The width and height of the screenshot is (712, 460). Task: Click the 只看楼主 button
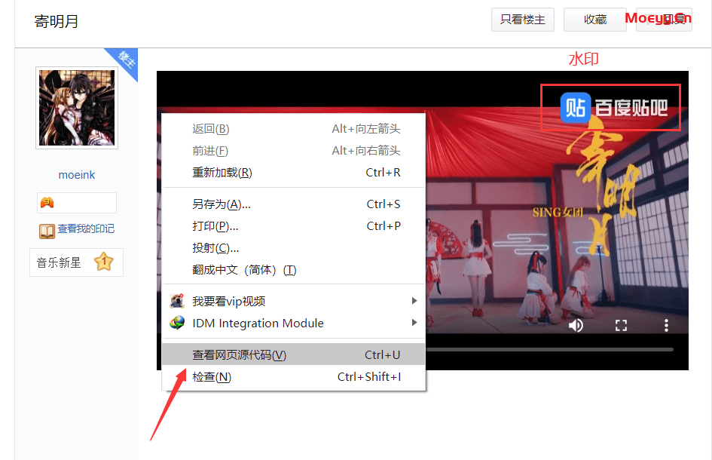[x=523, y=20]
